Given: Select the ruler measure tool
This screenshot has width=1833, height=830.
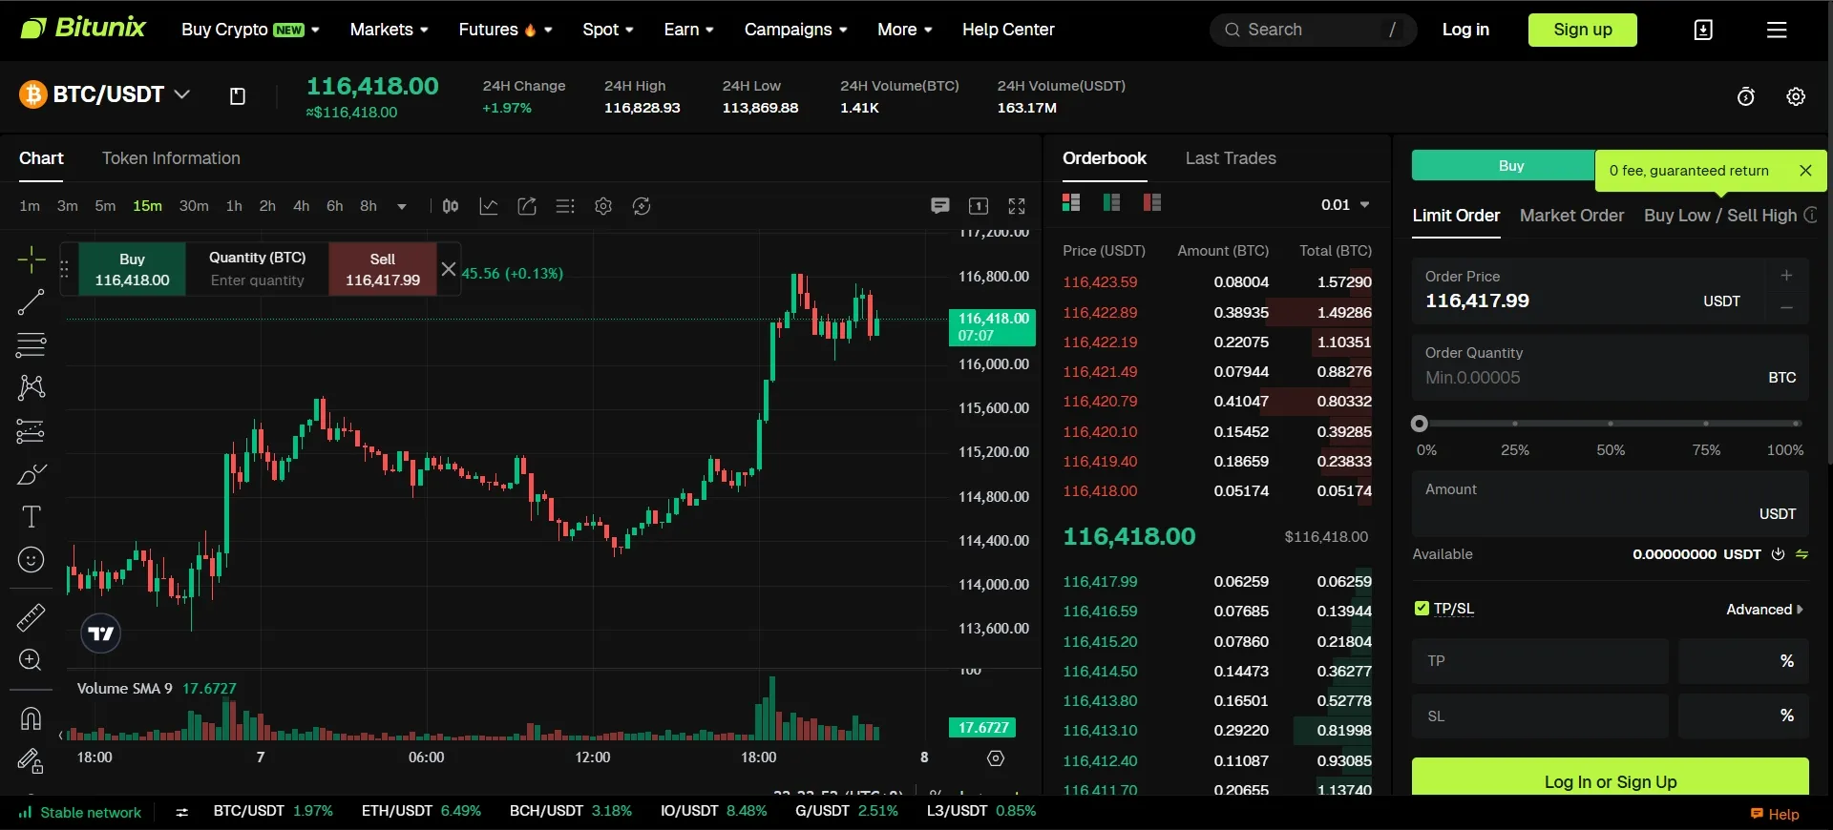Looking at the screenshot, I should click(x=31, y=617).
